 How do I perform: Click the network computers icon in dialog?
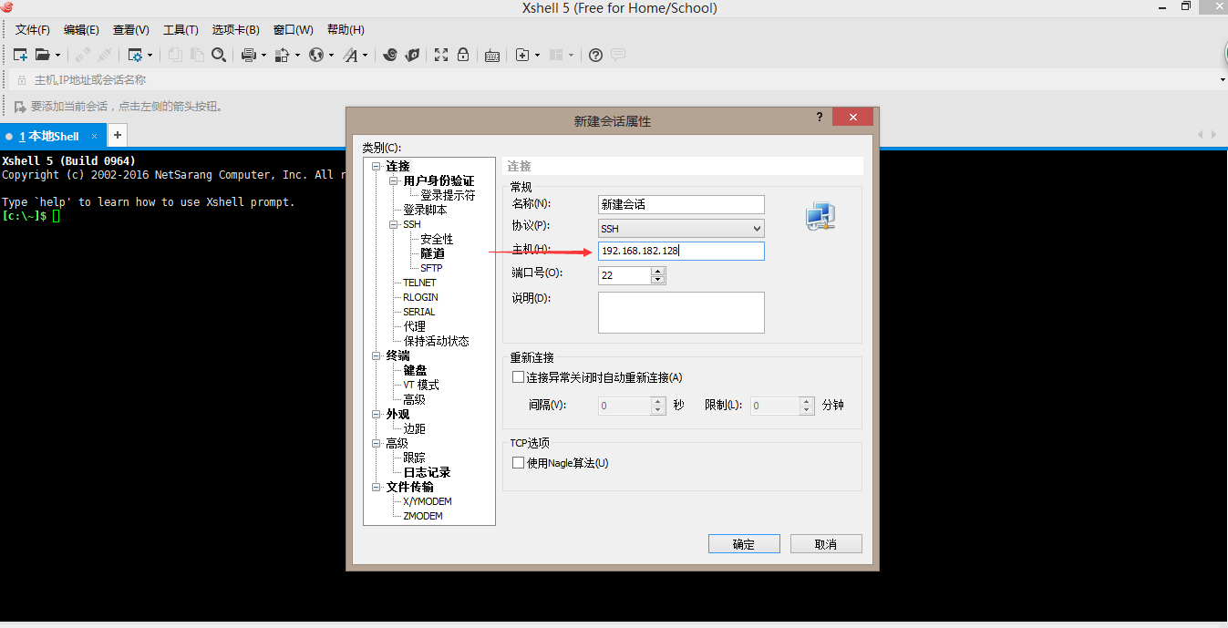tap(820, 216)
